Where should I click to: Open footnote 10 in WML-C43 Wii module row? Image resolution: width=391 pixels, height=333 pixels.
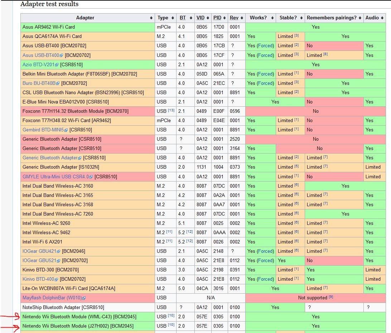pyautogui.click(x=171, y=315)
